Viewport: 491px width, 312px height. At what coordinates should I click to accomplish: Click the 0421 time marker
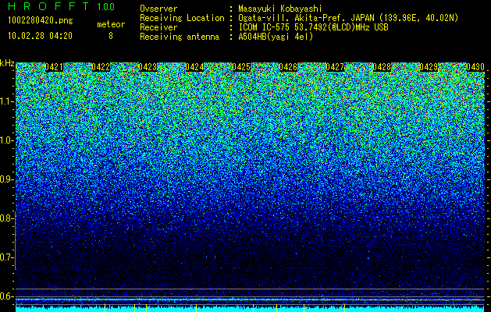54,67
